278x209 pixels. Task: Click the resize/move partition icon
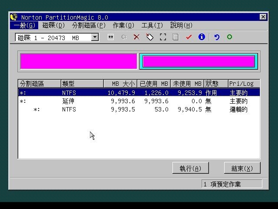pyautogui.click(x=111, y=37)
